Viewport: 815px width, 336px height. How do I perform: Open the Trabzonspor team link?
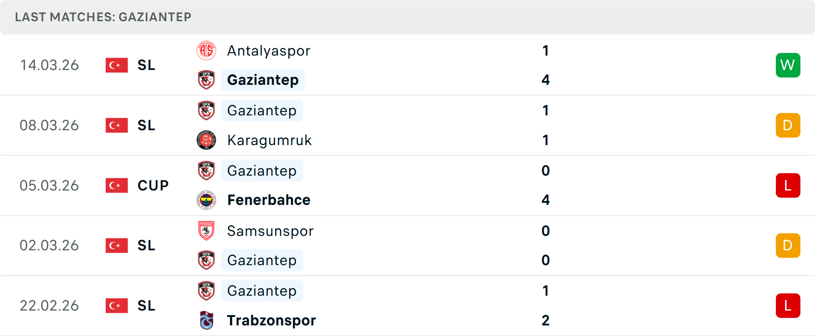(271, 320)
